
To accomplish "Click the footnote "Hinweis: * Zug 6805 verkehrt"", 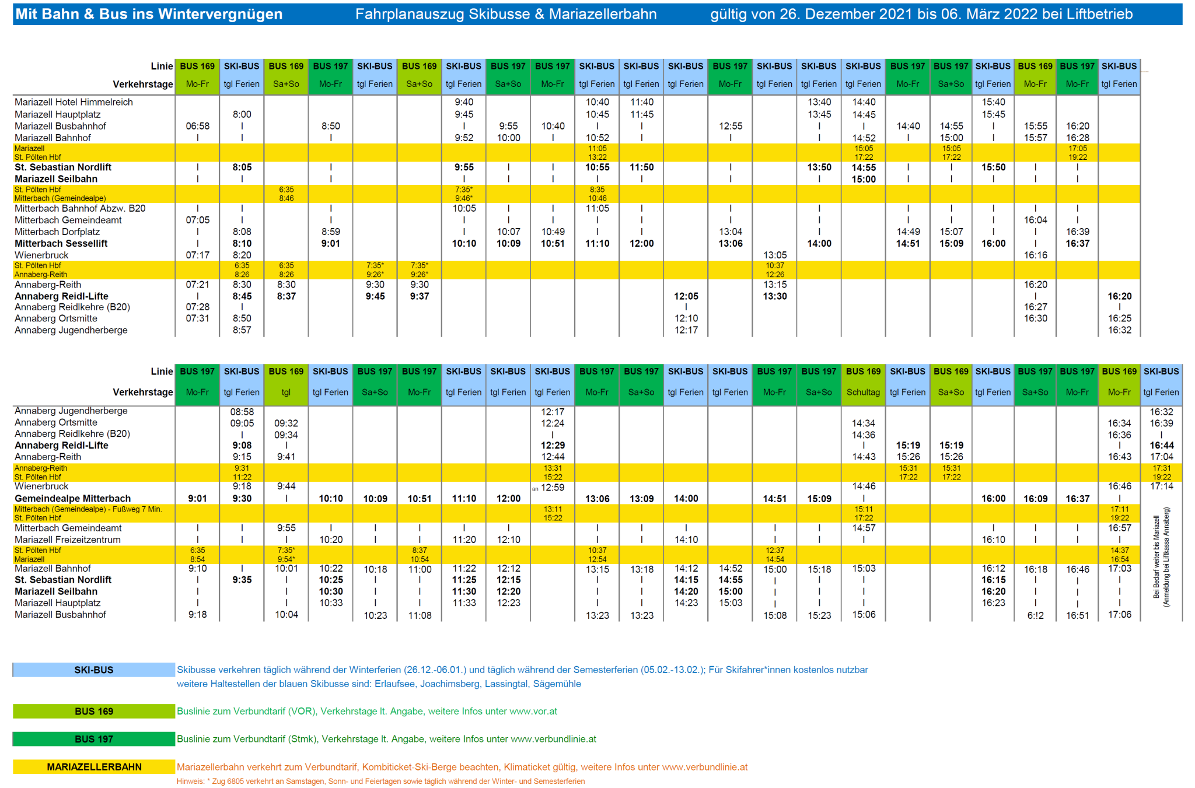I will tap(380, 781).
